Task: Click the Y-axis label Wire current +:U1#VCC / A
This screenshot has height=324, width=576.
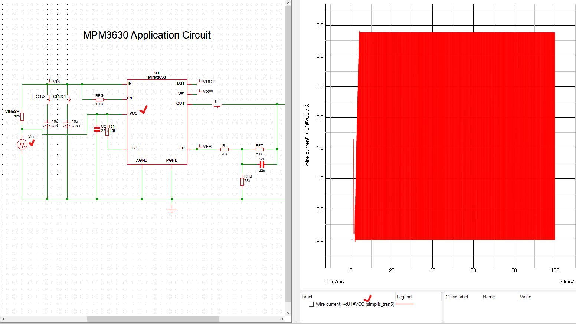Action: [x=307, y=135]
